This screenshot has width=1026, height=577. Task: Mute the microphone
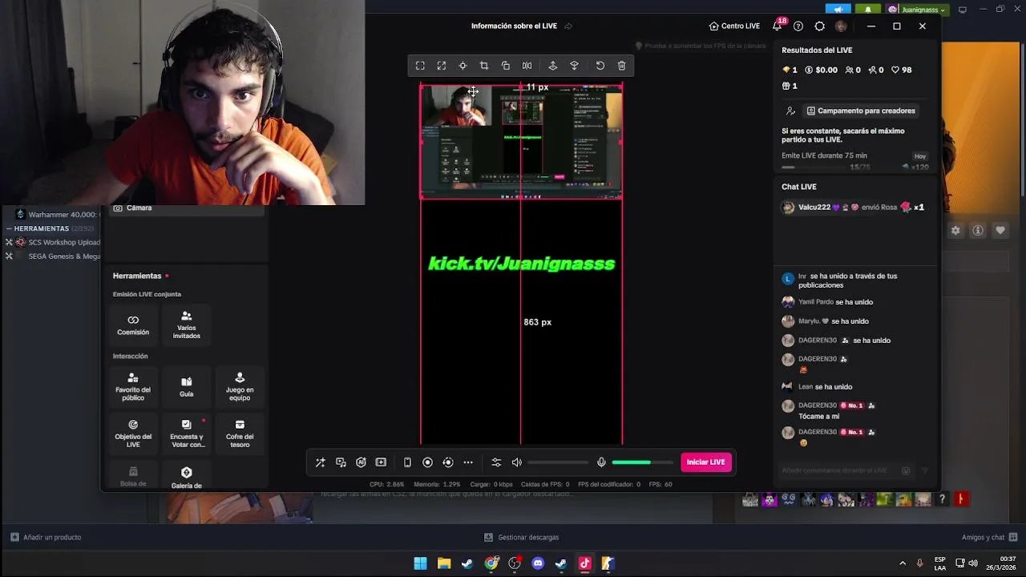point(601,462)
